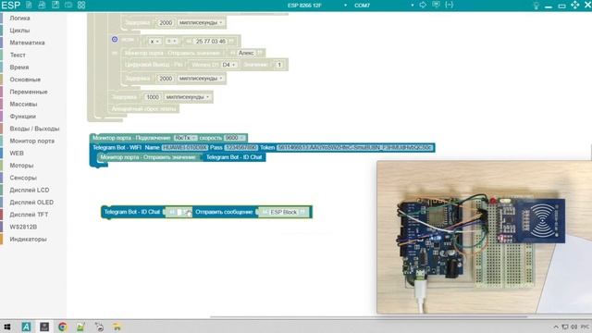
Task: Click the screenshot icon in top toolbar
Action: 68,5
